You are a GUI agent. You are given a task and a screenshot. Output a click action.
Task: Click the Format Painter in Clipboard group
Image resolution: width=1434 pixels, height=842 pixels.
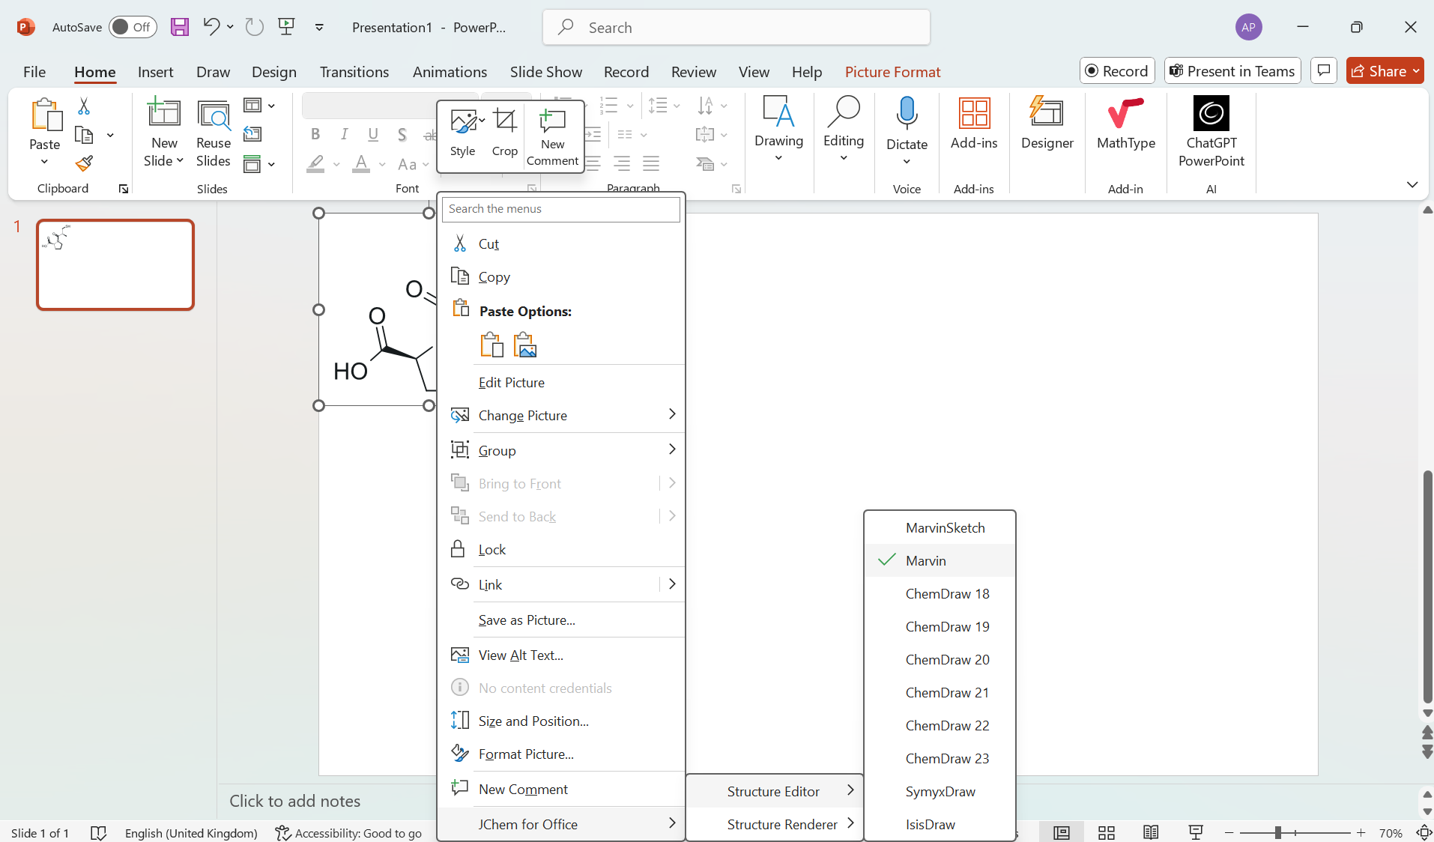85,164
